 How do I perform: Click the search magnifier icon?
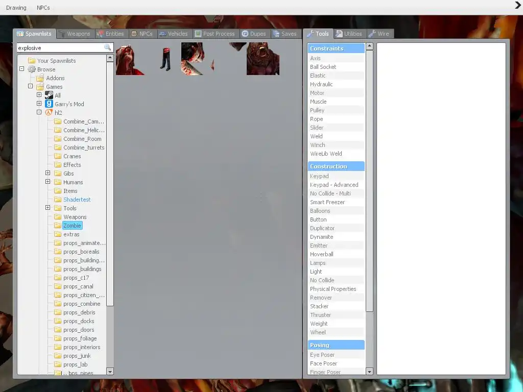pos(107,47)
